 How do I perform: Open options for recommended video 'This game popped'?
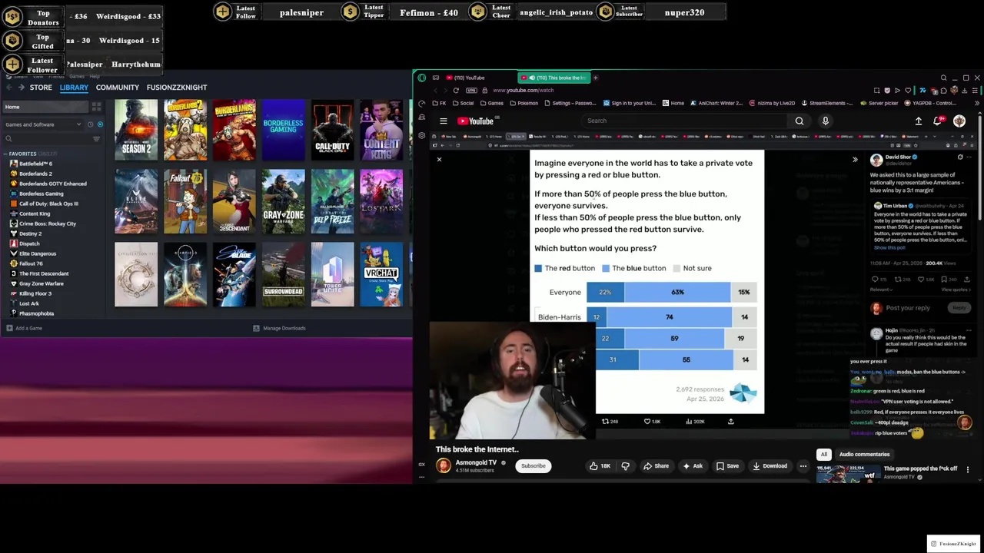[x=968, y=469]
